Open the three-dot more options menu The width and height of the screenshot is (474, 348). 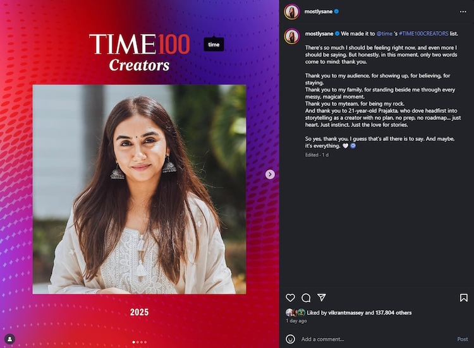click(x=463, y=12)
